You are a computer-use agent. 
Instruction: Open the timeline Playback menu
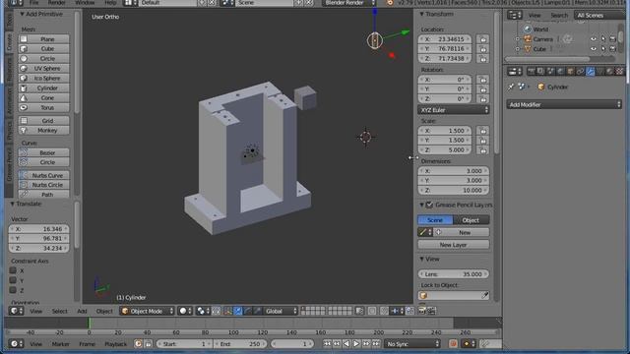(115, 344)
